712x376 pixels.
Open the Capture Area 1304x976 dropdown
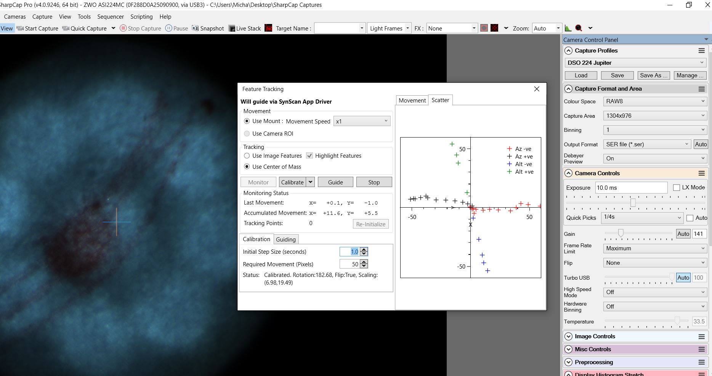[x=655, y=116]
